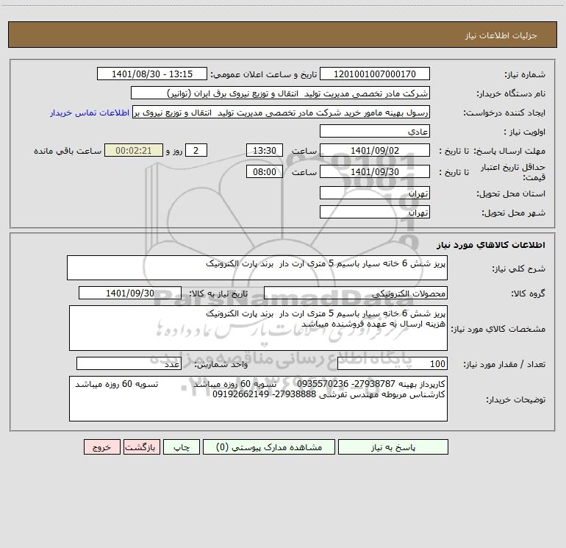
Task: Click the واحد شمارش field عدد
Action: (x=129, y=363)
